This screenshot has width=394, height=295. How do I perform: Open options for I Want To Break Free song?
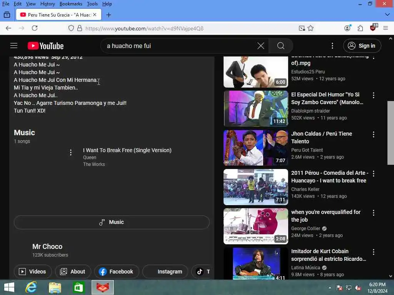[x=71, y=152]
